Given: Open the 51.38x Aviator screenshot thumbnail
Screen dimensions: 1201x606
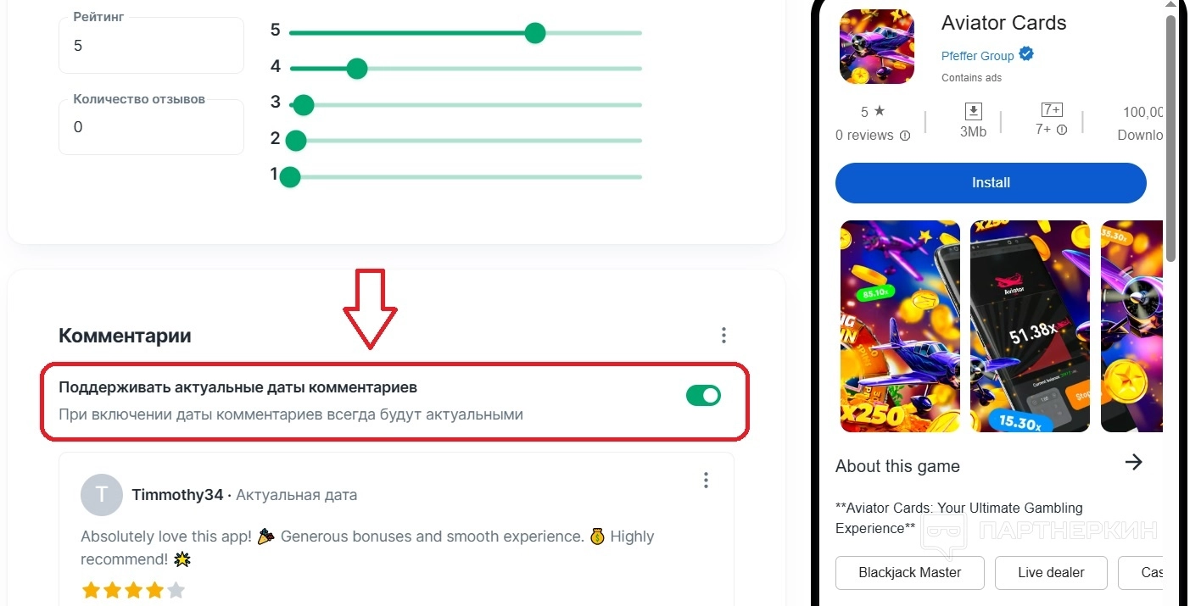Looking at the screenshot, I should point(1029,326).
